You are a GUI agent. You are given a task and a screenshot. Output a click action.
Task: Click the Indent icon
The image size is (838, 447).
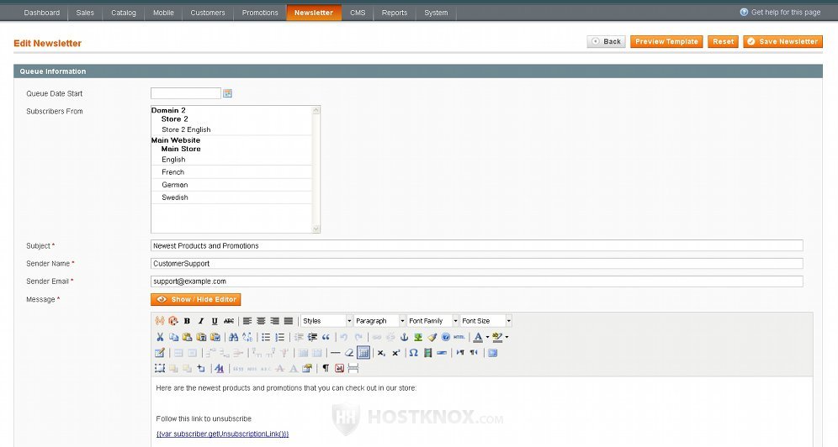pyautogui.click(x=313, y=337)
